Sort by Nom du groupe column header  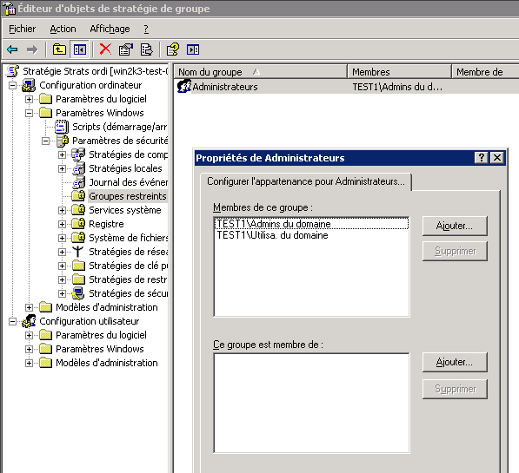(x=260, y=72)
